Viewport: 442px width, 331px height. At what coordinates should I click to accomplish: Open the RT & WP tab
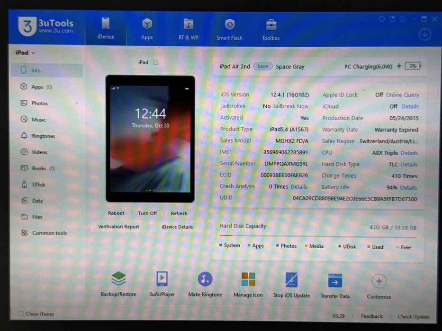tap(188, 29)
